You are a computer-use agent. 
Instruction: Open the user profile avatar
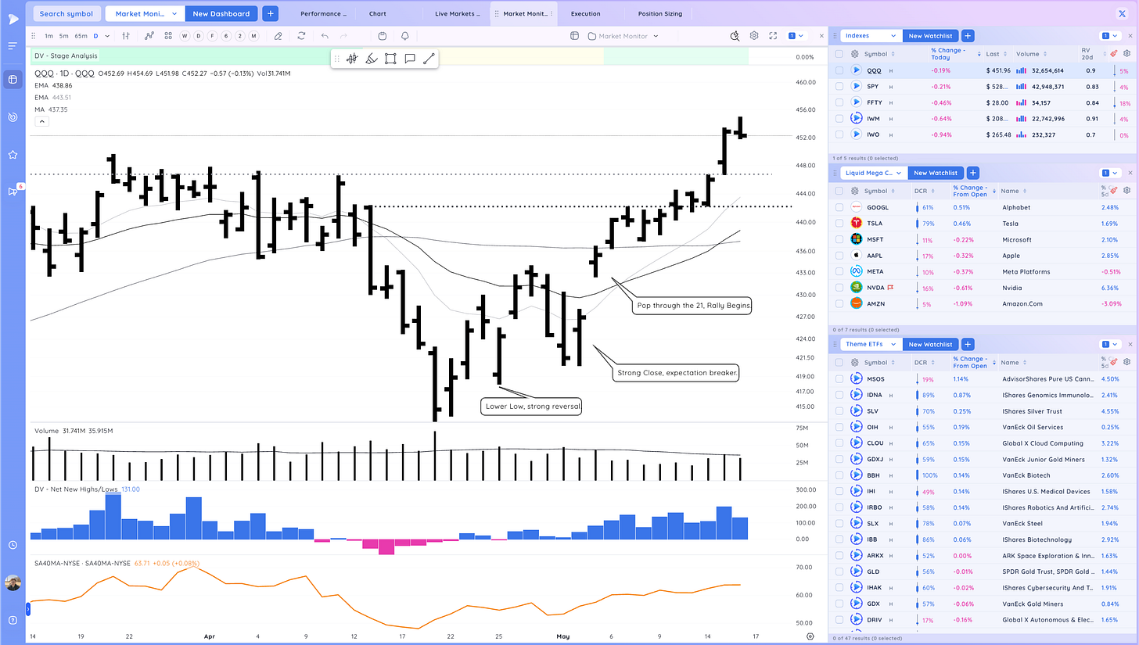point(13,583)
